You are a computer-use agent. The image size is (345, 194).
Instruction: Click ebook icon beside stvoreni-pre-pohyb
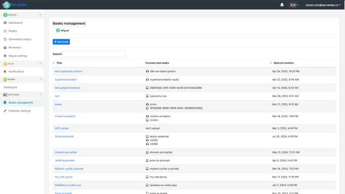[147, 152]
